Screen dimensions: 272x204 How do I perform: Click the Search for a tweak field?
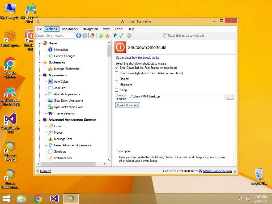(55, 36)
